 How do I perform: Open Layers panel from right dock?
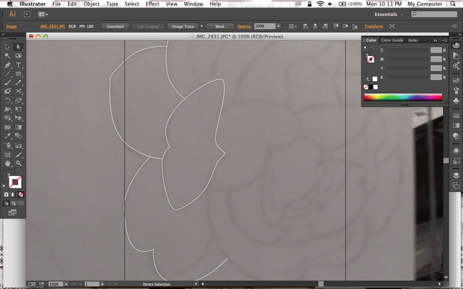pos(456,175)
